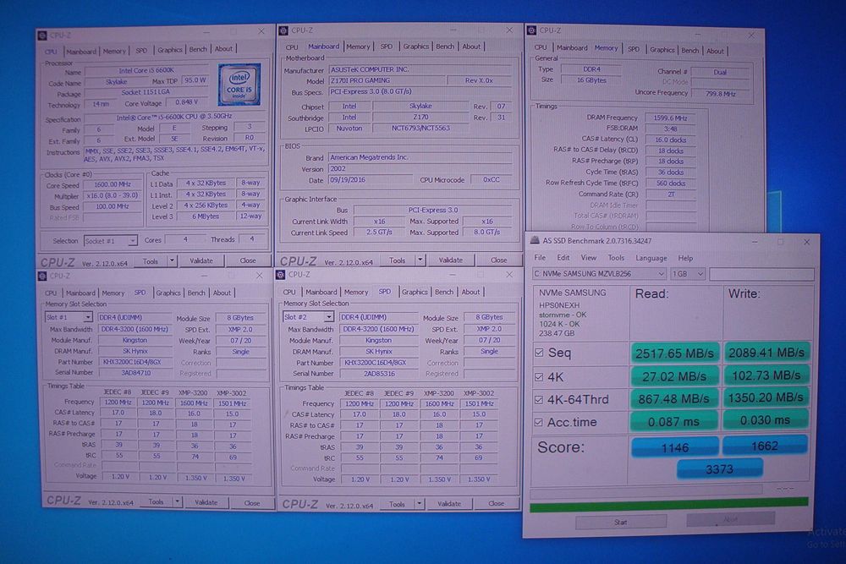Viewport: 846px width, 564px height.
Task: Click Validate in the Slot #2 SPD window
Action: [x=449, y=504]
